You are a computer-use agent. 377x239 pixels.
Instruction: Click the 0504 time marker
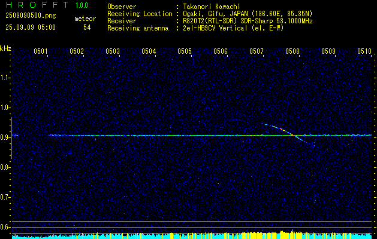pos(148,51)
